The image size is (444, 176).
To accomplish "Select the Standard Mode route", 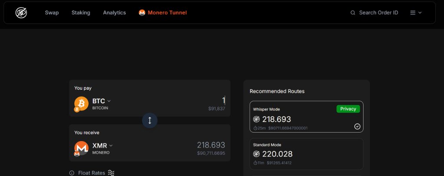I will (x=306, y=154).
